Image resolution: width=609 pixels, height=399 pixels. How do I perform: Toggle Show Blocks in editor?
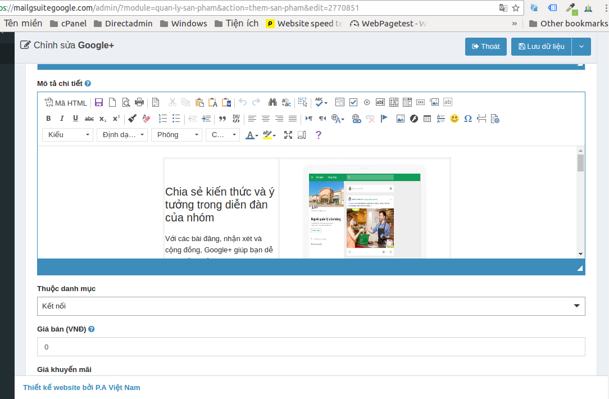(302, 135)
